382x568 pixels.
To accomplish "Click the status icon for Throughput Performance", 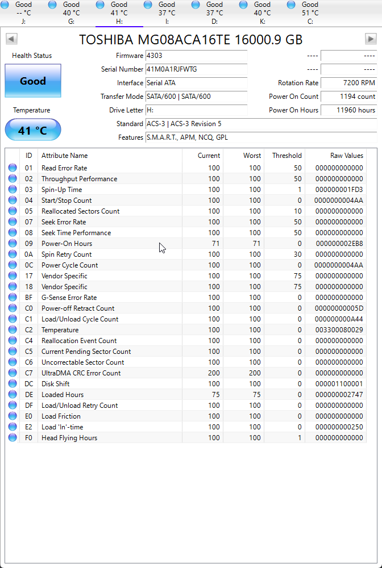I will tap(13, 178).
